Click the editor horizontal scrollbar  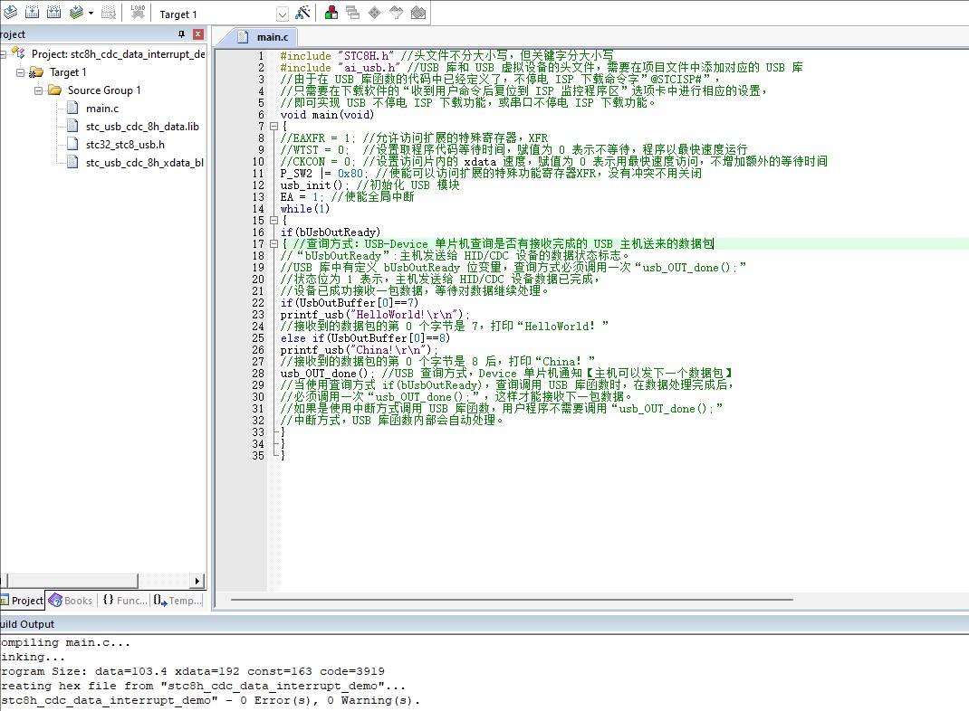click(x=512, y=600)
